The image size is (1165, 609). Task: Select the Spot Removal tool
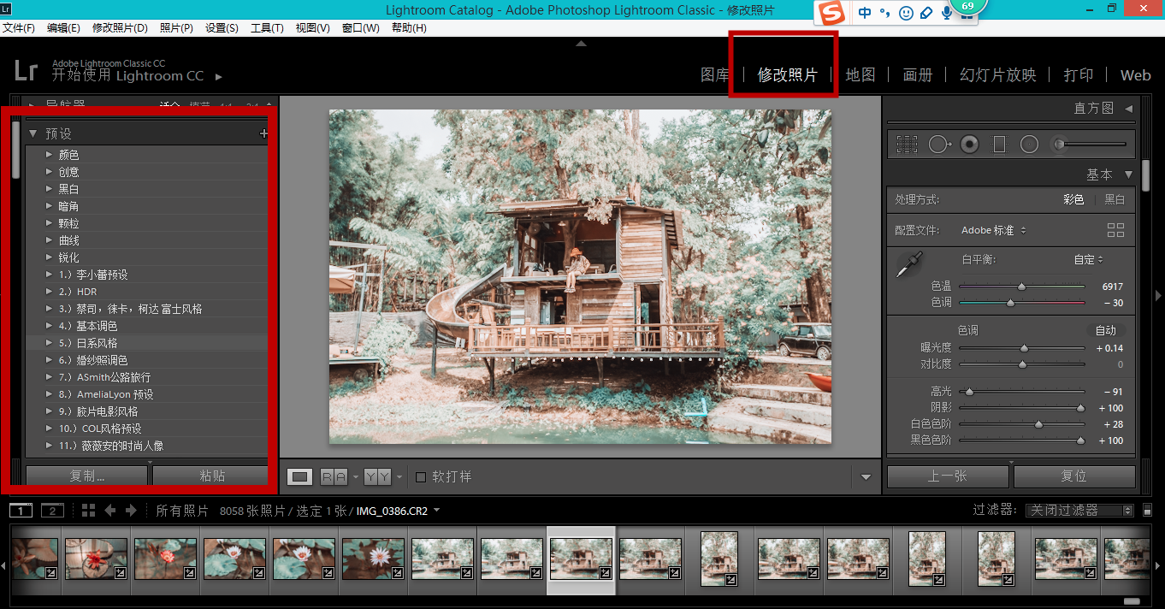pyautogui.click(x=938, y=145)
